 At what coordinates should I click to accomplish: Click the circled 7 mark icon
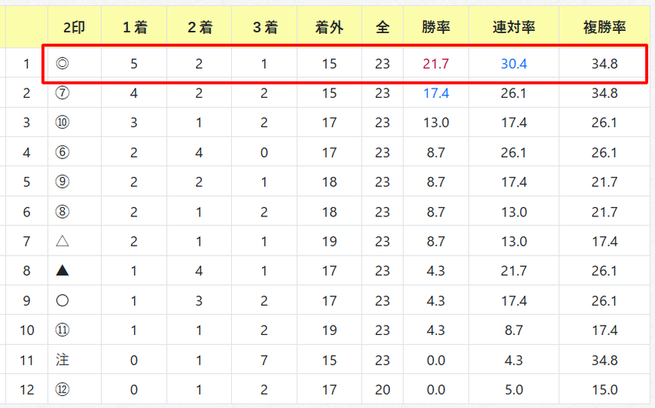point(62,92)
